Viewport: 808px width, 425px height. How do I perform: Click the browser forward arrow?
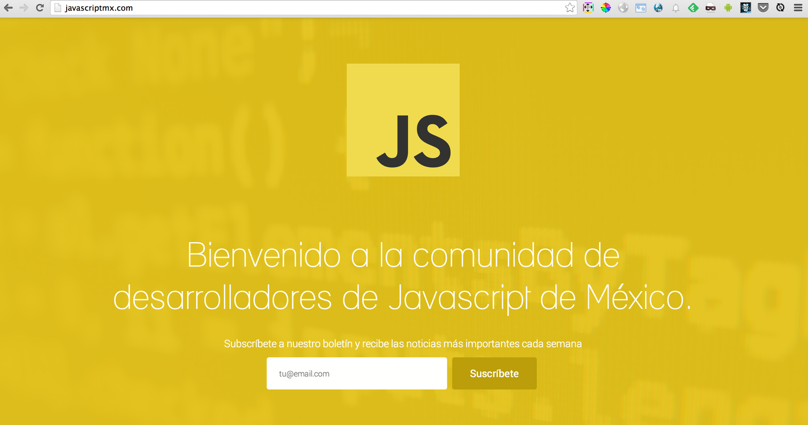[x=24, y=8]
